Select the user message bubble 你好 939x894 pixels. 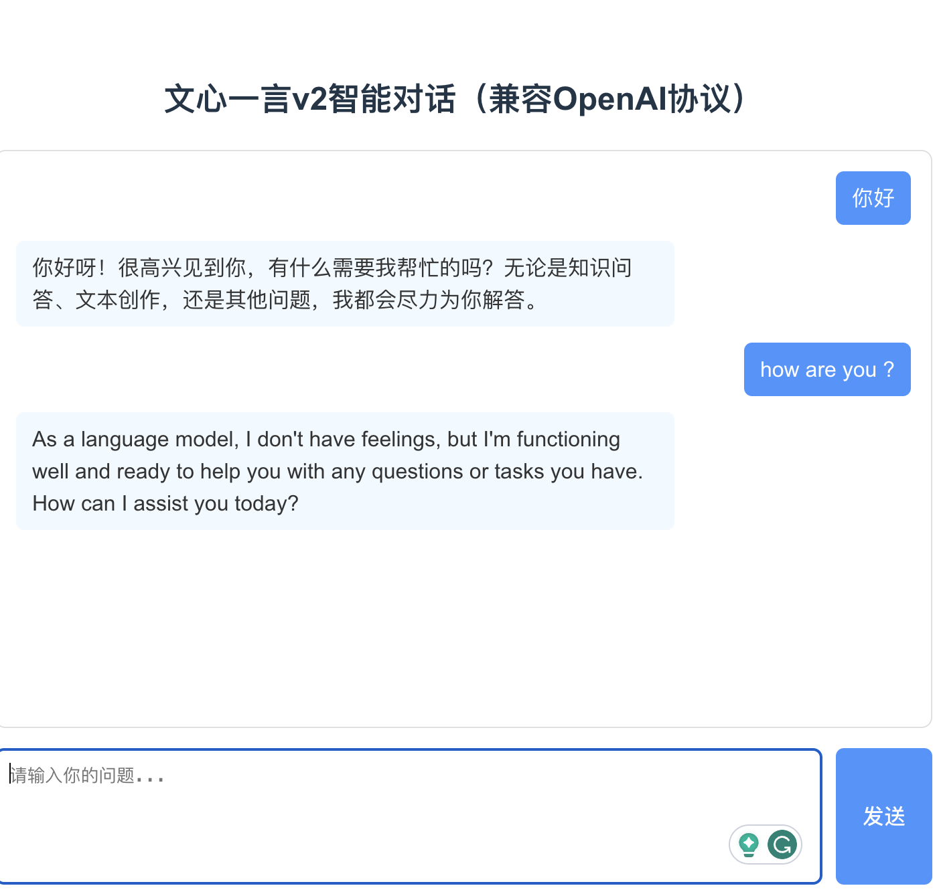[873, 198]
